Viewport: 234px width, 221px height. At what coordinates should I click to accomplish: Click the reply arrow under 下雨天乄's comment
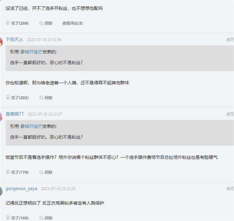coord(41,98)
